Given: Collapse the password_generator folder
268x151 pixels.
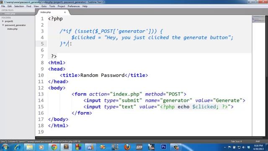Looking at the screenshot, I should (3, 25).
